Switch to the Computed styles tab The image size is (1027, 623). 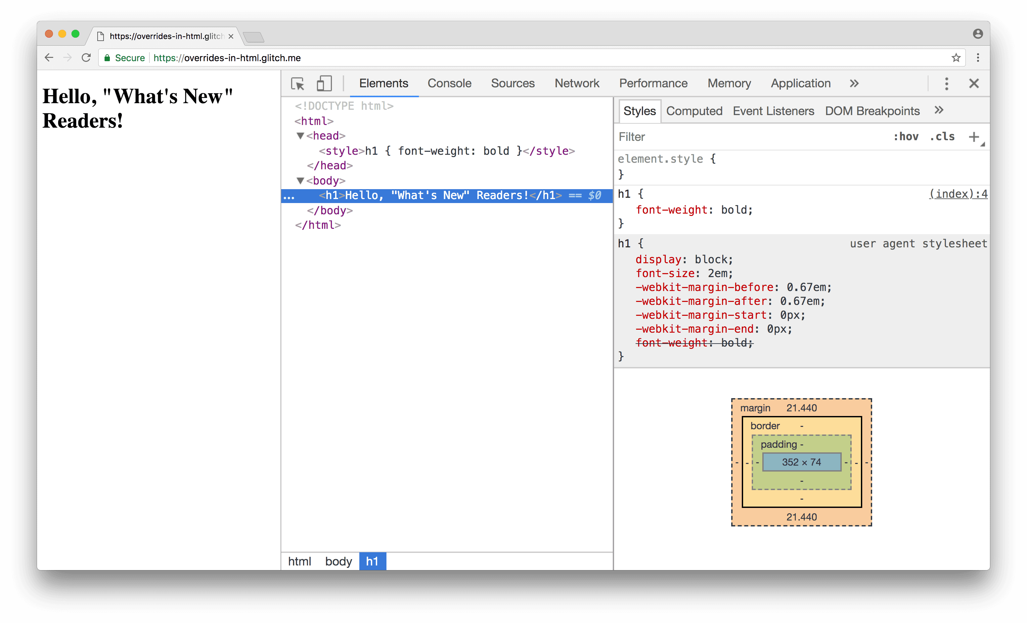[693, 111]
